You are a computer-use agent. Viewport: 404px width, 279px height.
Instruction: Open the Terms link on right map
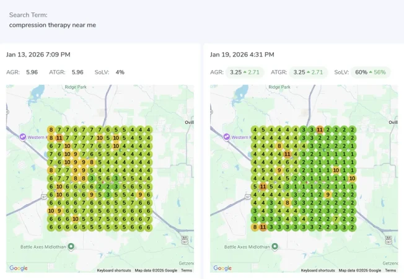coord(390,270)
